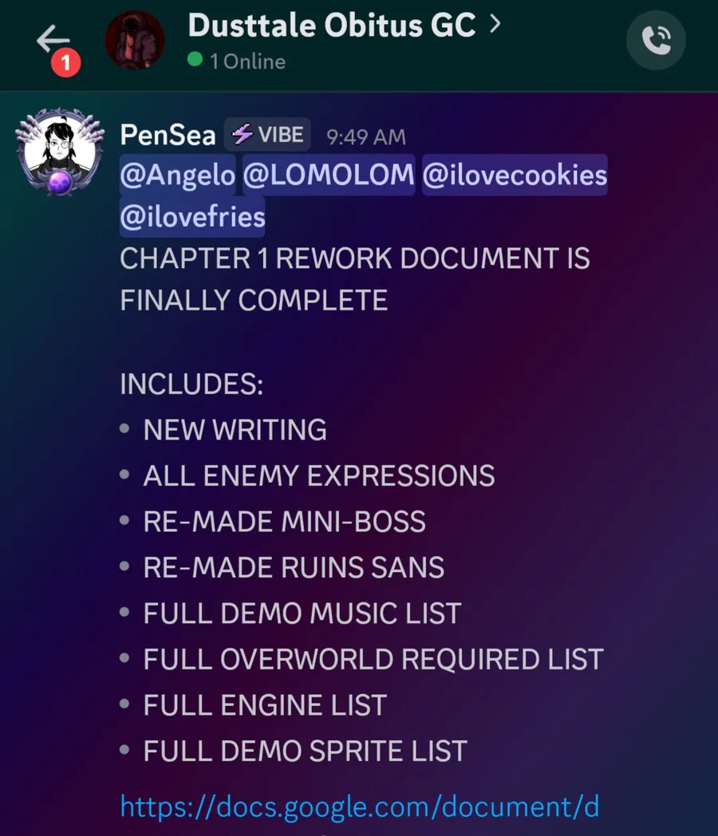The image size is (718, 836).
Task: Tap the FULL DEMO SPRITE LIST bullet
Action: [305, 751]
